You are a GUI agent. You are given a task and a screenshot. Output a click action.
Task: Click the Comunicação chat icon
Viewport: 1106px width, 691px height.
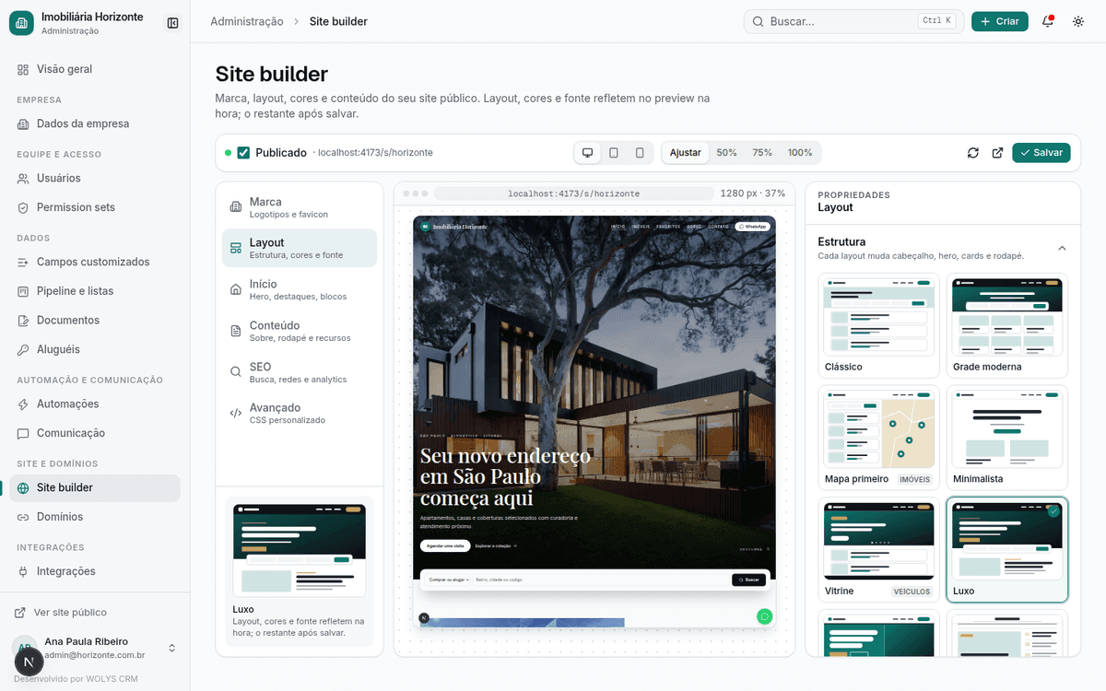click(23, 433)
